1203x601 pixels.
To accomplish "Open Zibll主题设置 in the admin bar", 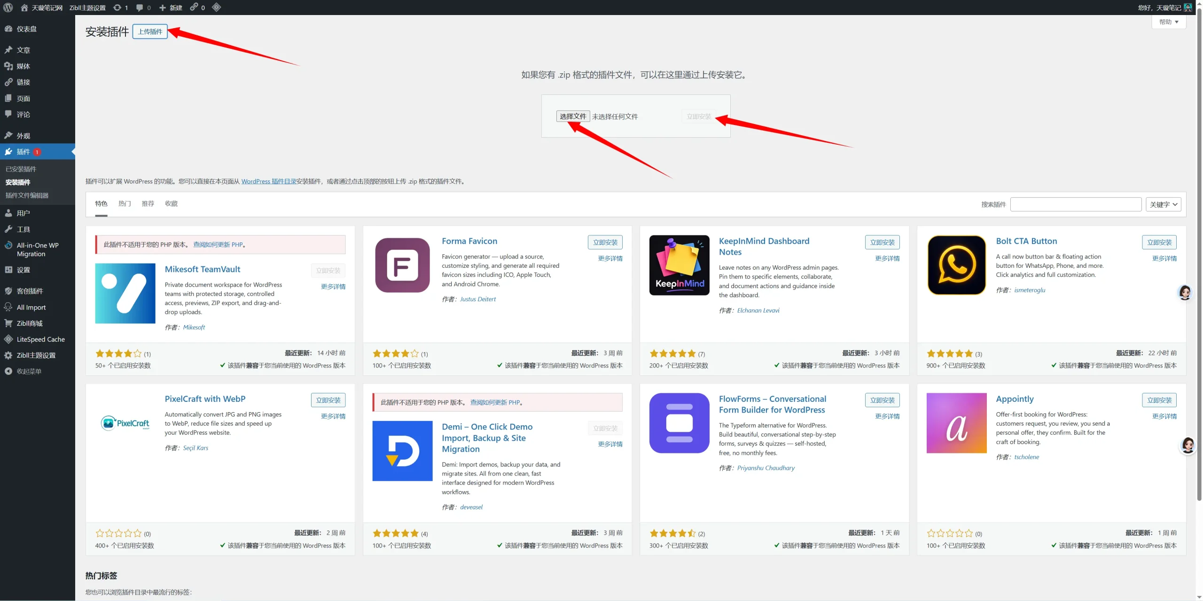I will 87,8.
